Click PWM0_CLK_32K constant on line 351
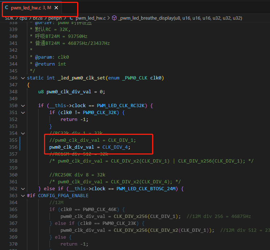Screen dimensions: 270x250 click(x=100, y=112)
